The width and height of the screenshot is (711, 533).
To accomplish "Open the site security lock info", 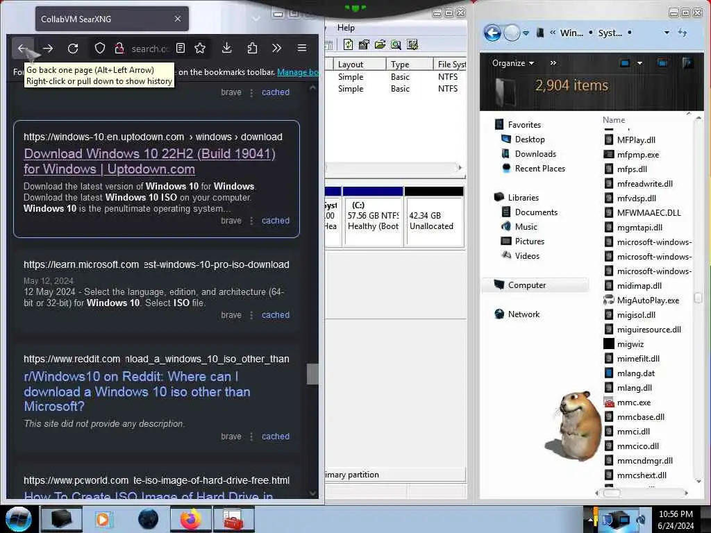I will click(x=119, y=48).
